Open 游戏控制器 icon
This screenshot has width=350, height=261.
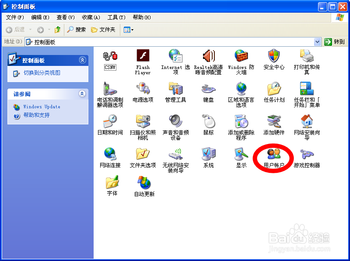click(307, 154)
